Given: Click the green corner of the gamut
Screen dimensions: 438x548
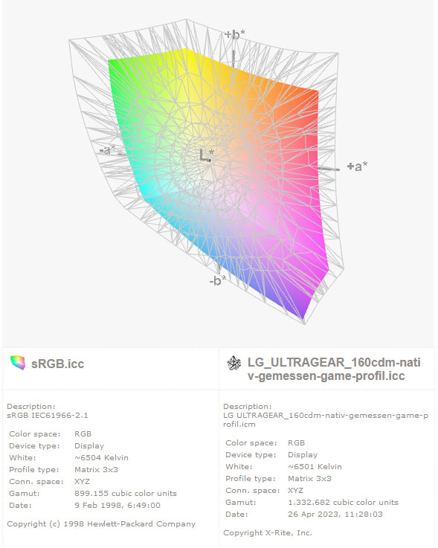Looking at the screenshot, I should 112,65.
